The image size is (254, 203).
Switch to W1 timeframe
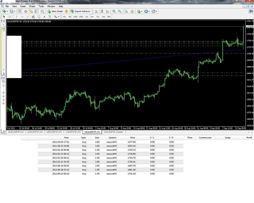point(104,17)
